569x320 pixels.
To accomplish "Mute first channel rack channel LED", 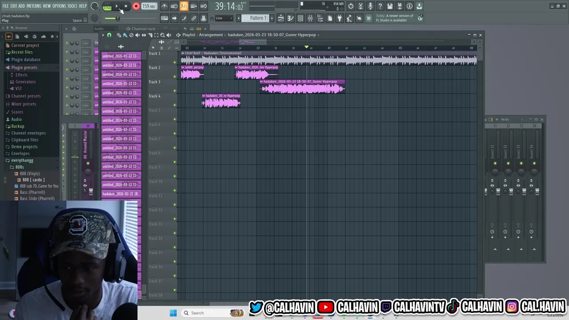I will click(x=67, y=43).
